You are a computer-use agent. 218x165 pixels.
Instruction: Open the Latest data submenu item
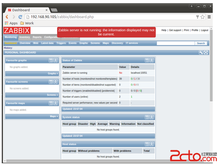coord(47,43)
